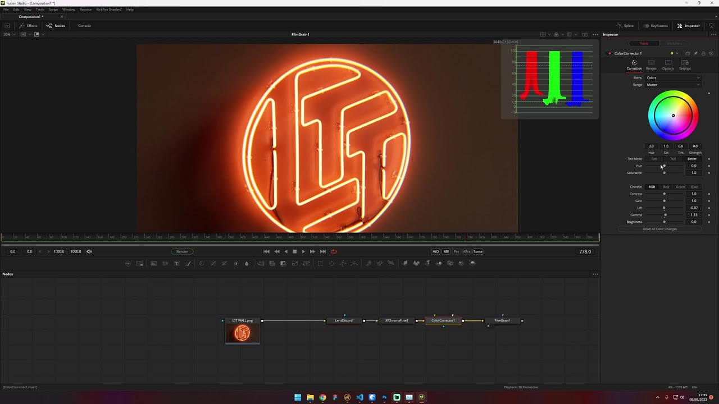Lock the ColorCorrector1 tool
Viewport: 719px width, 404px height.
pyautogui.click(x=703, y=53)
